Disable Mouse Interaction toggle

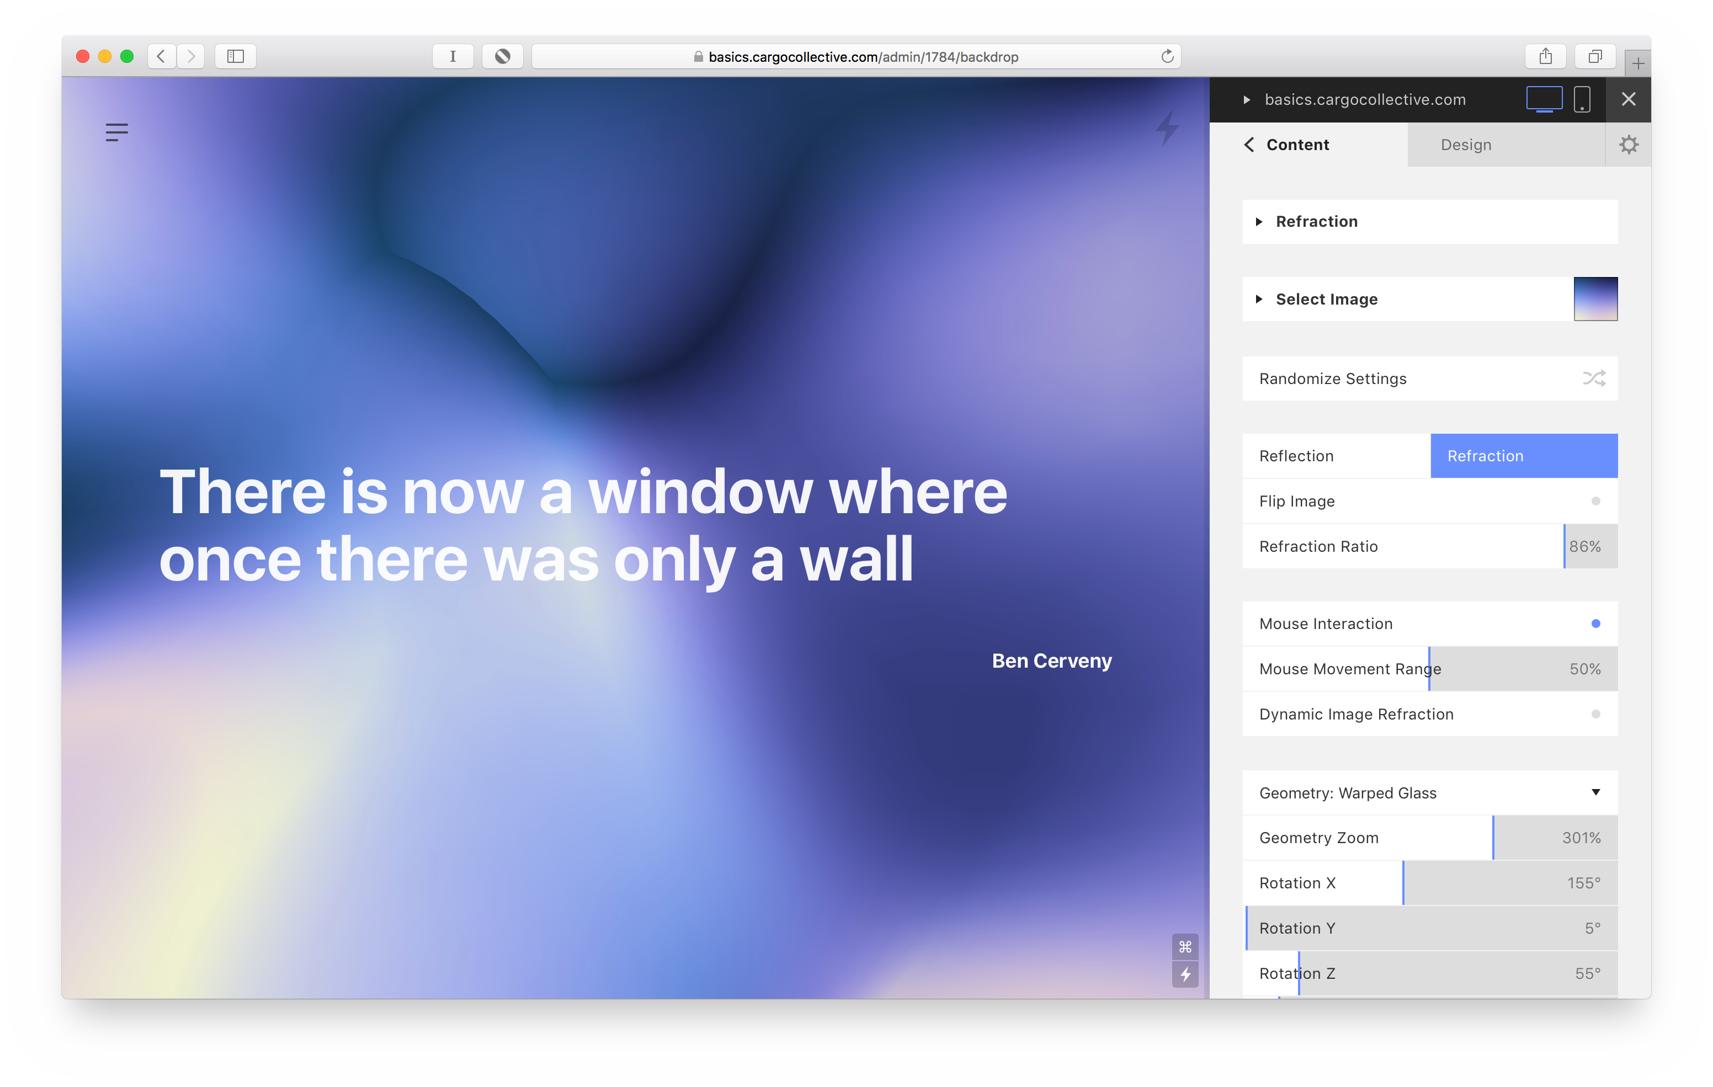(1595, 623)
